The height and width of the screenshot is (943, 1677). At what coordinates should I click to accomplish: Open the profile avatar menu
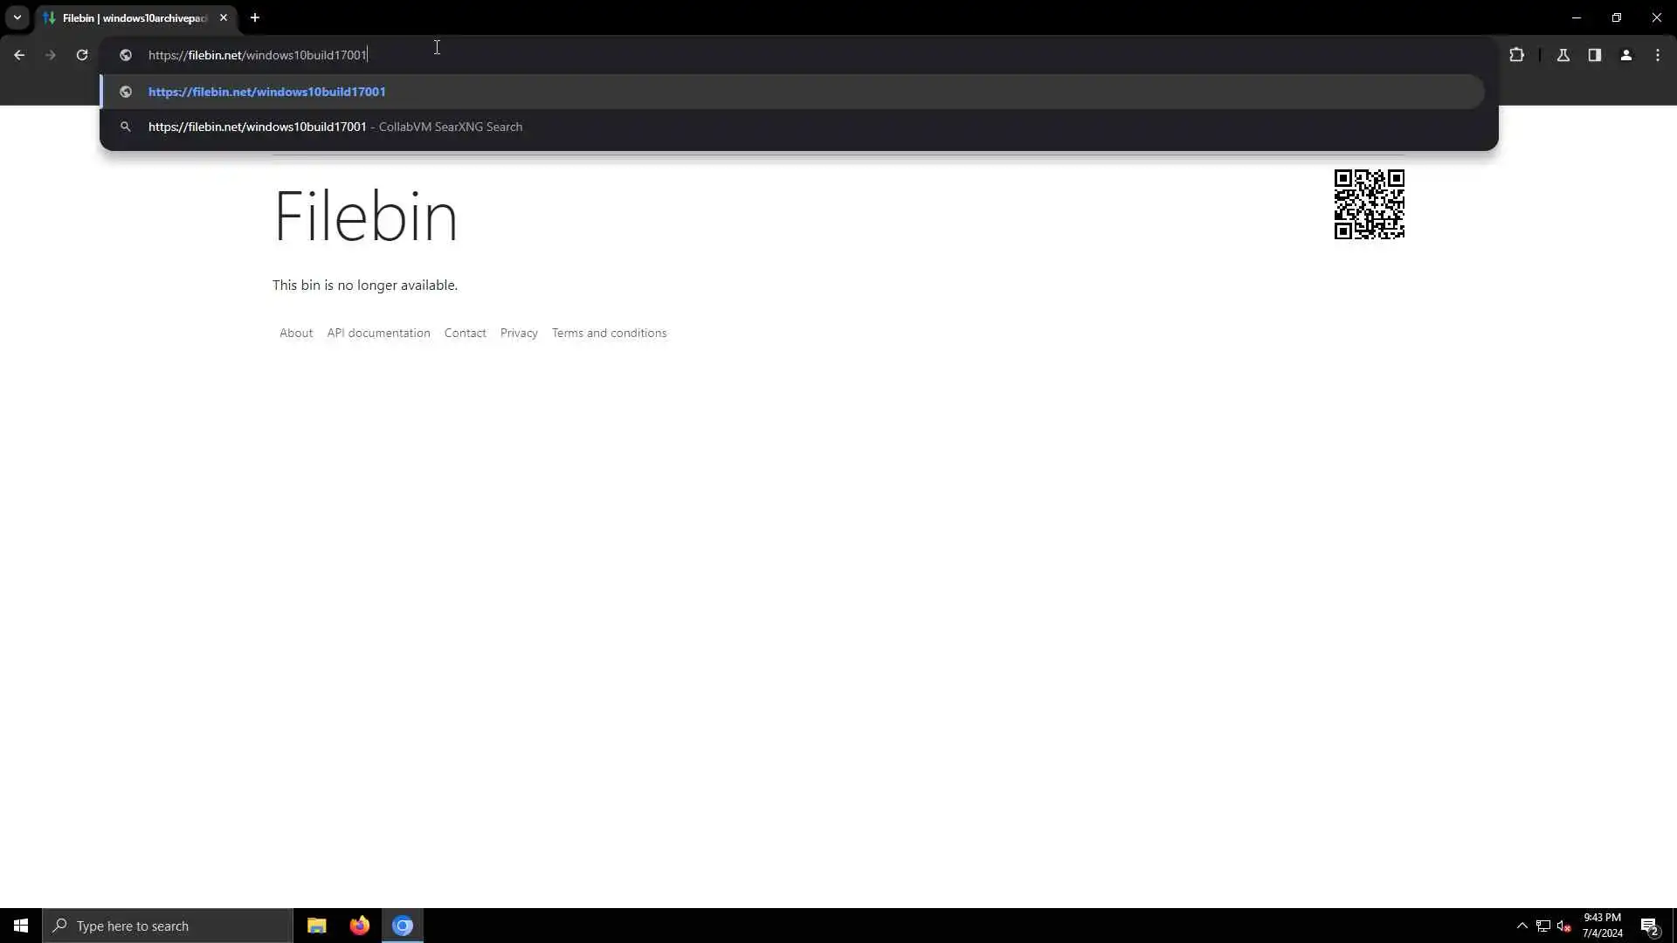click(1626, 55)
